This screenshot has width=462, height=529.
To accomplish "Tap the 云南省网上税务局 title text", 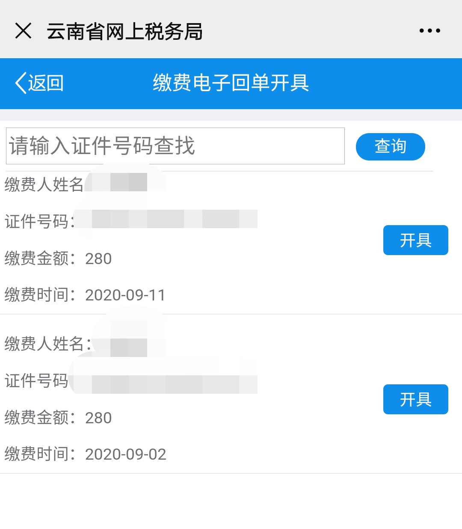I will (x=124, y=31).
